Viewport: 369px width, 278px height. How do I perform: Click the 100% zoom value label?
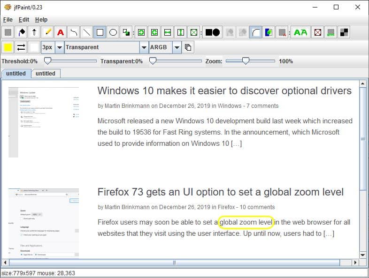tap(286, 61)
